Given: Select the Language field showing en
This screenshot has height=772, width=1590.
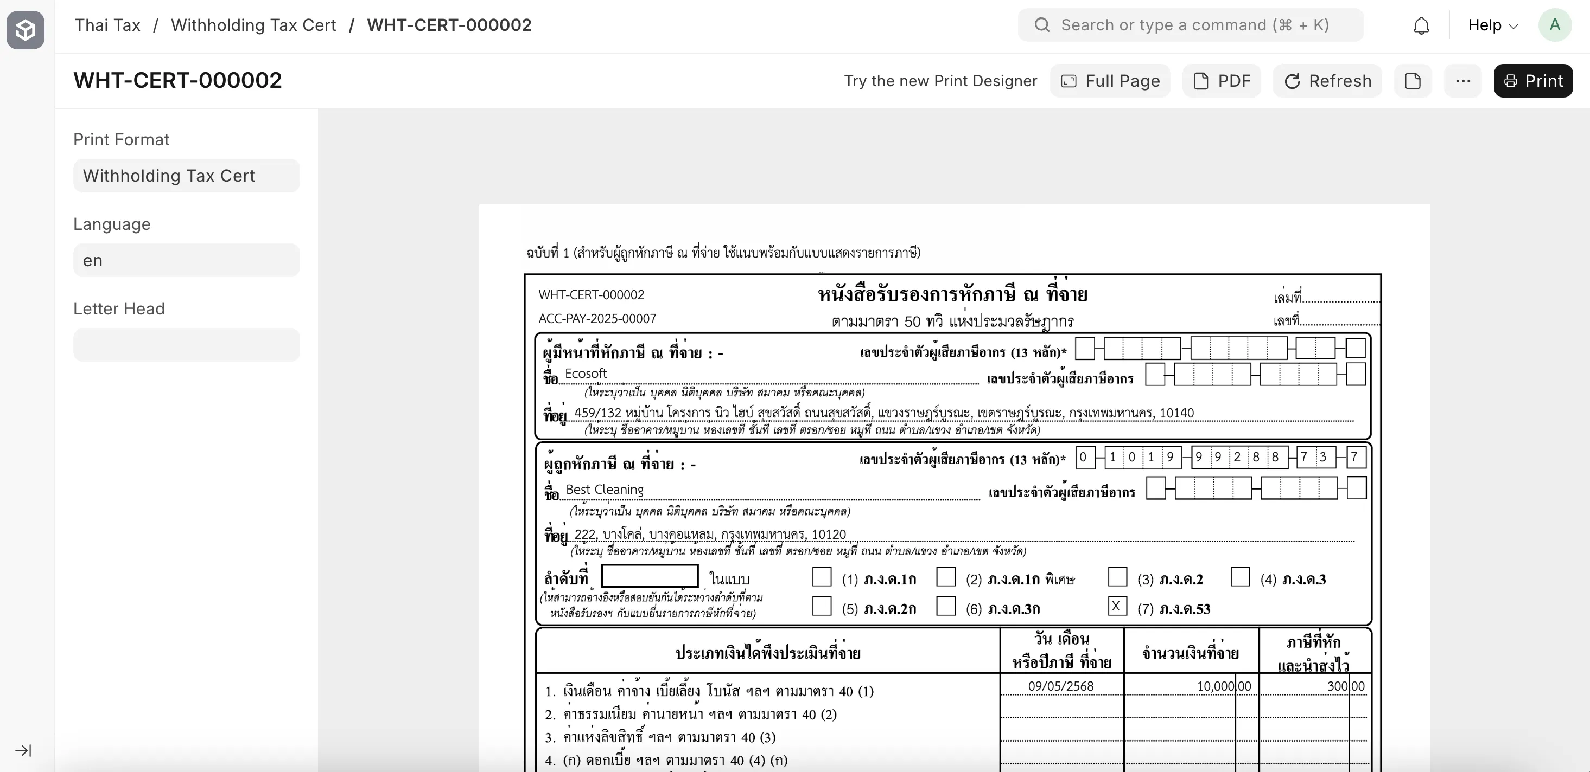Looking at the screenshot, I should click(x=187, y=260).
